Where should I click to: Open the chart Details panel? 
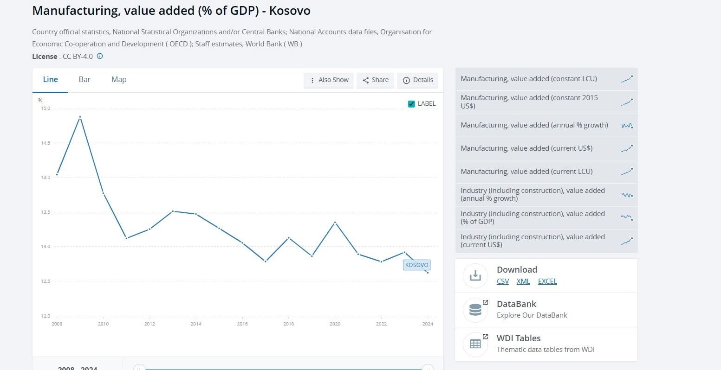pos(418,80)
